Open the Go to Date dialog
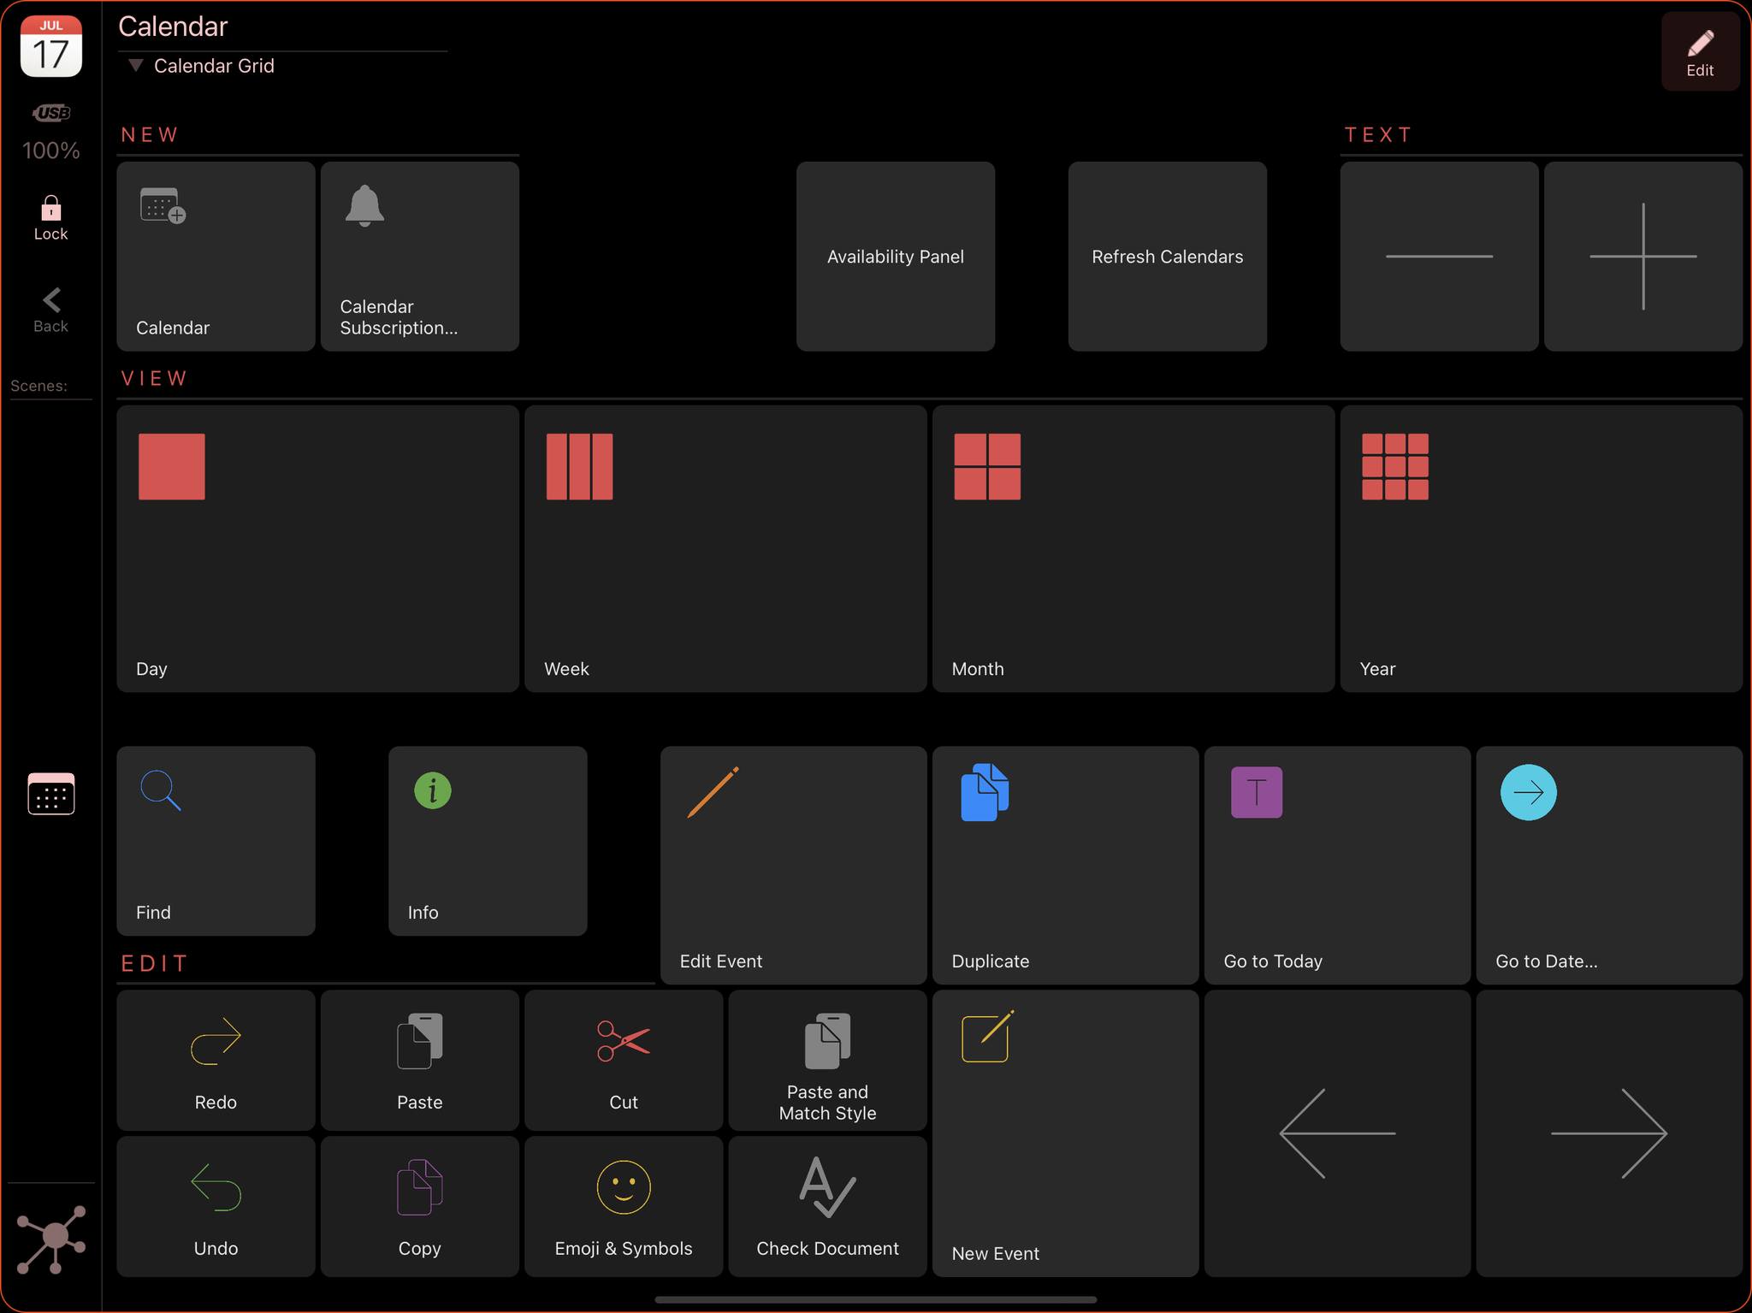 pos(1609,865)
